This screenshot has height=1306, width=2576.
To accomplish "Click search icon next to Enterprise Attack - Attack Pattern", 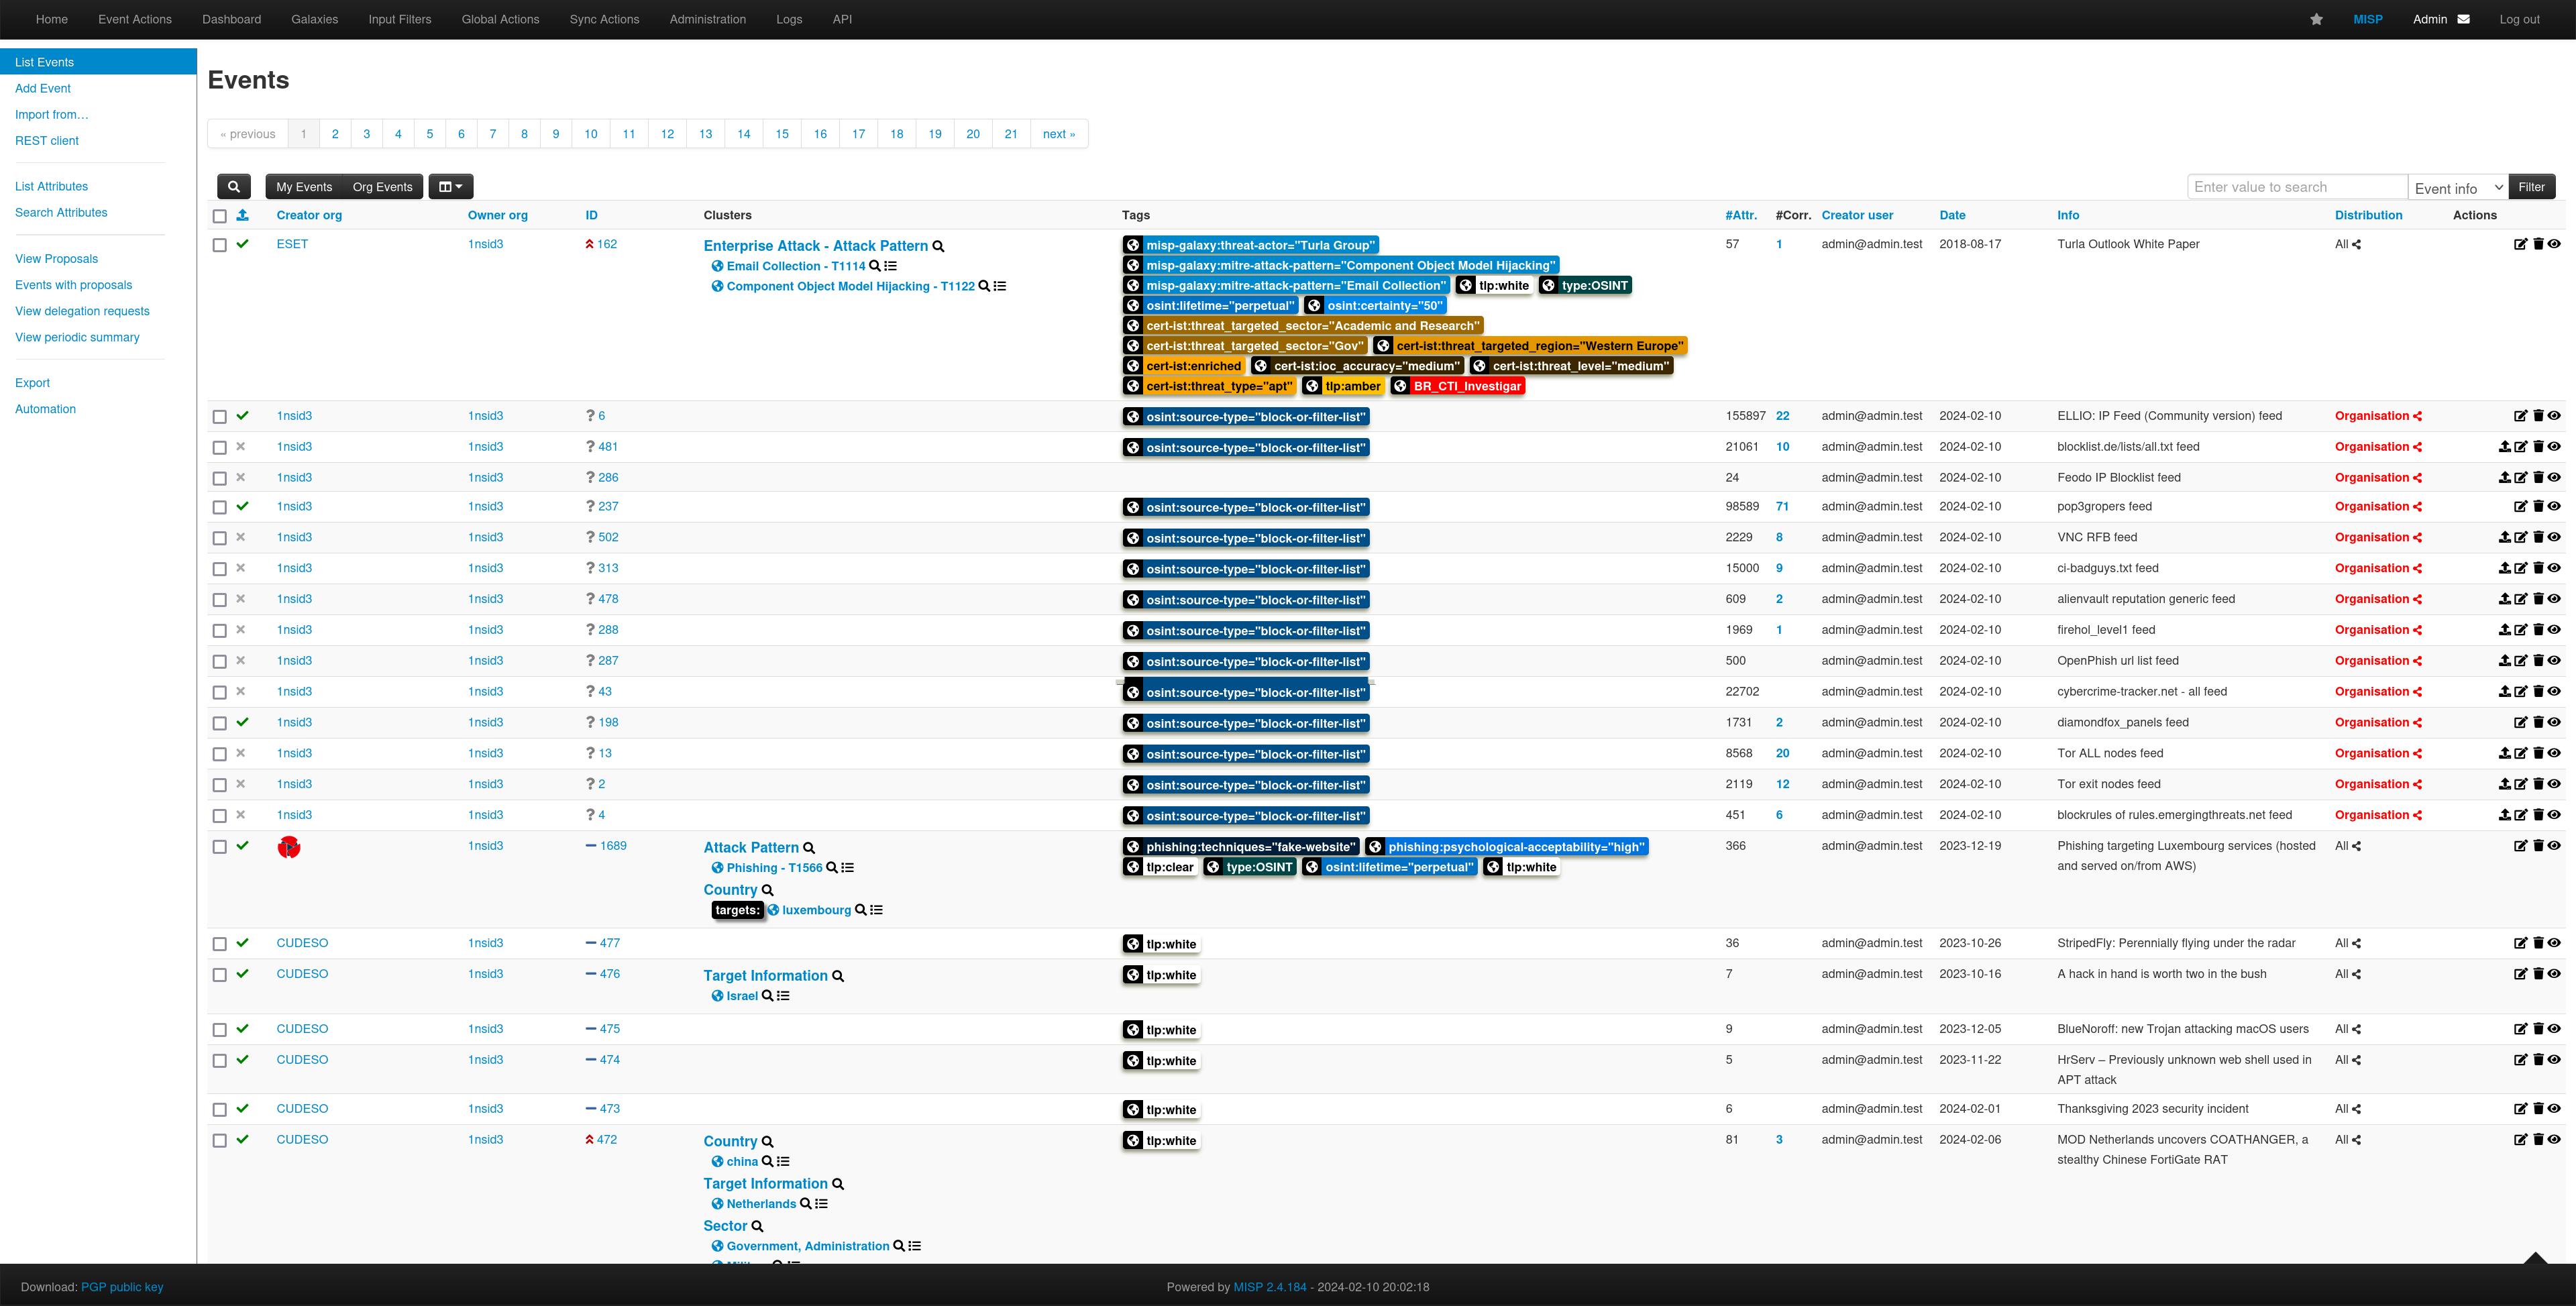I will [x=938, y=246].
